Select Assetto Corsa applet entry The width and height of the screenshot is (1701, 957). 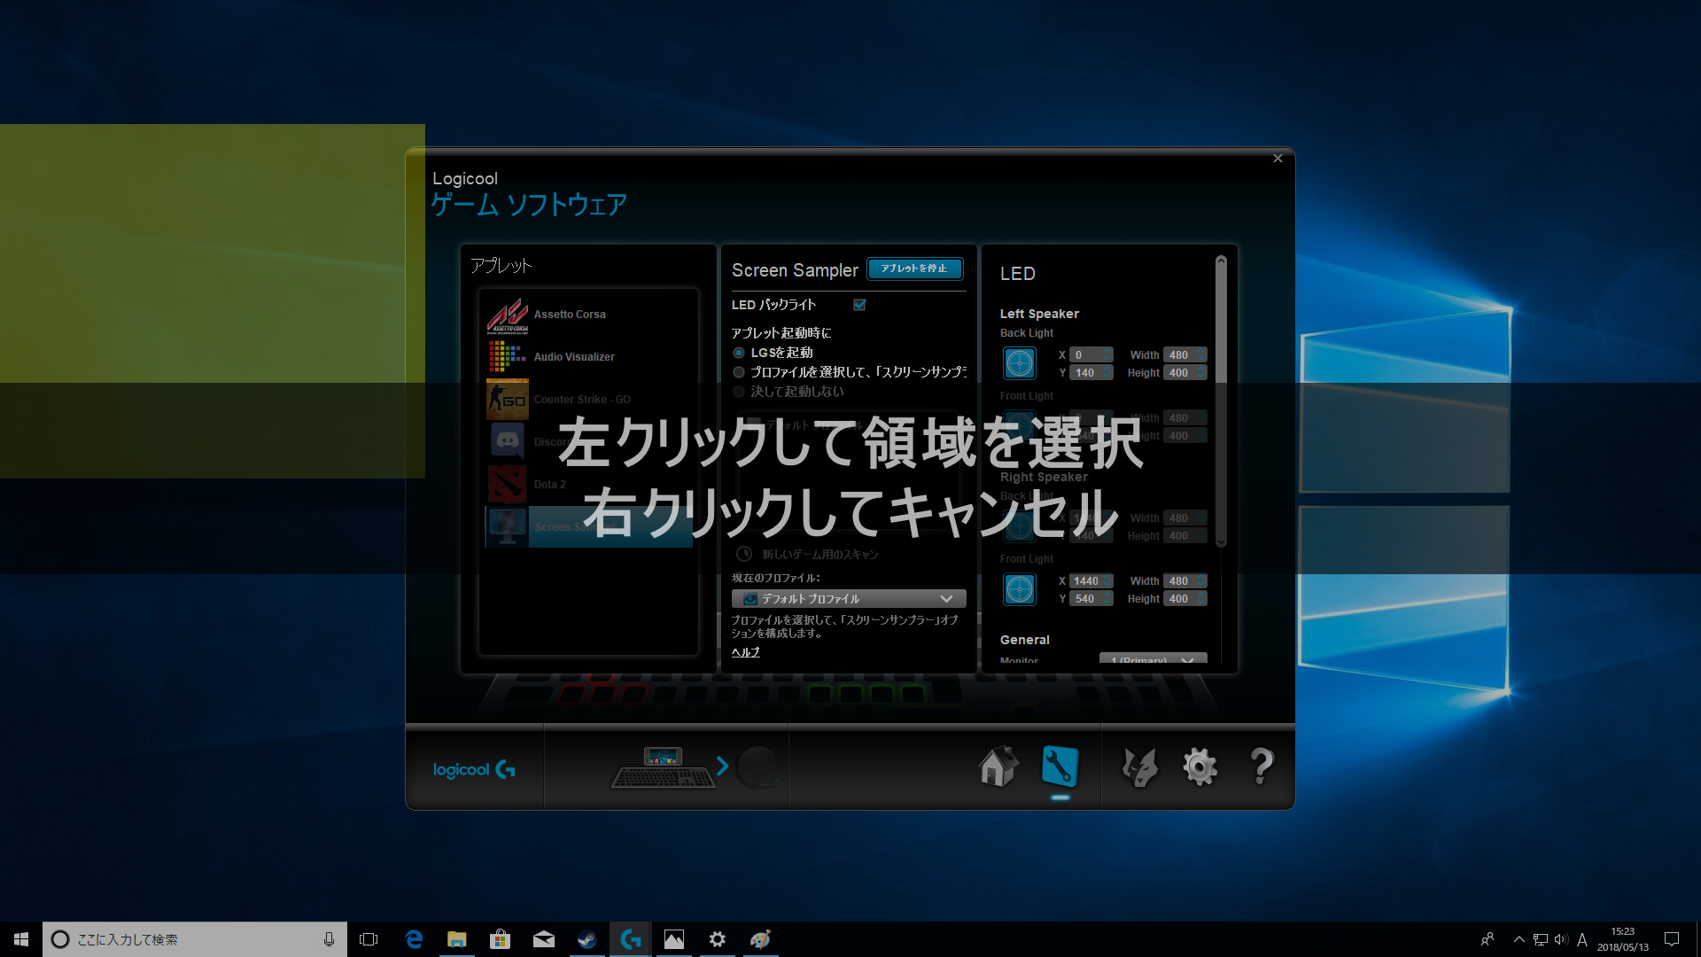pos(570,315)
